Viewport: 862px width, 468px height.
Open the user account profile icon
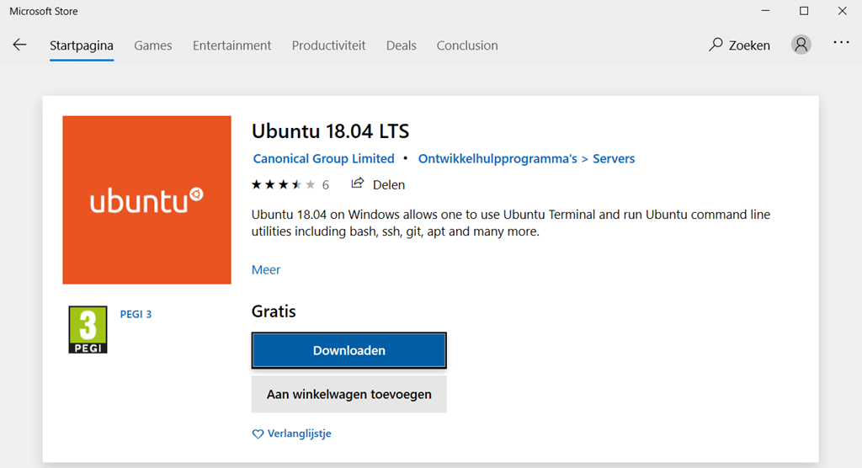(801, 45)
